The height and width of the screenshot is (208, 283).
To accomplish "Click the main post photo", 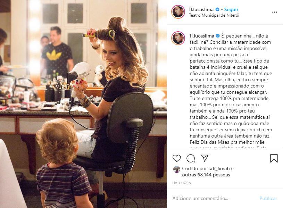I will tap(83, 104).
